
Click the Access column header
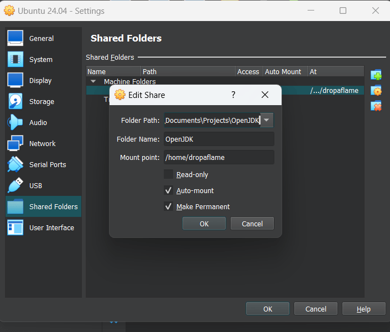click(249, 72)
